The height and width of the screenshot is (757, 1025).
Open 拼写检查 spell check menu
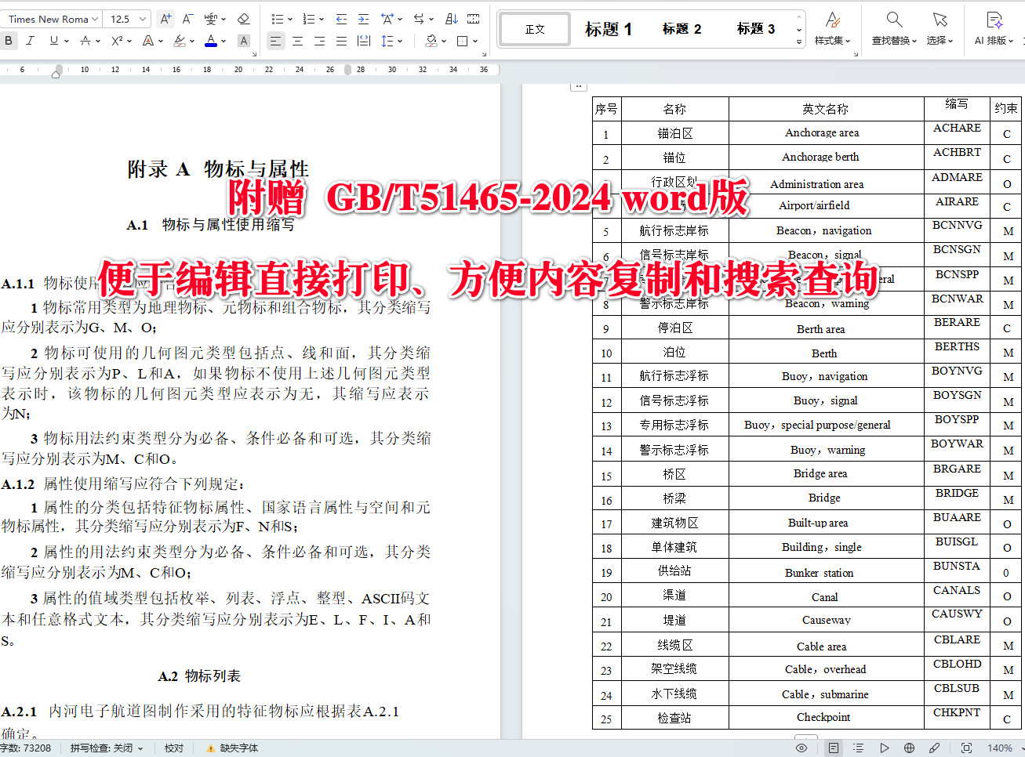tap(107, 748)
